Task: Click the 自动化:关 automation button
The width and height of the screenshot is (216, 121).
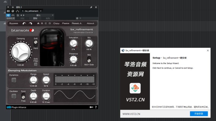Action: point(11,18)
